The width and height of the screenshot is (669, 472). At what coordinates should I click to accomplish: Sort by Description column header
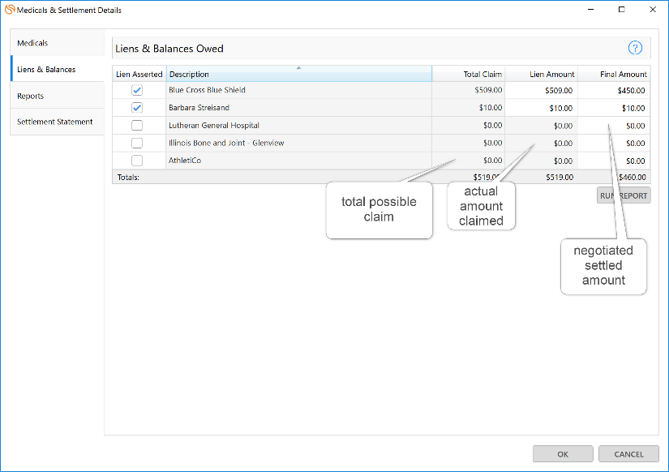[x=298, y=74]
